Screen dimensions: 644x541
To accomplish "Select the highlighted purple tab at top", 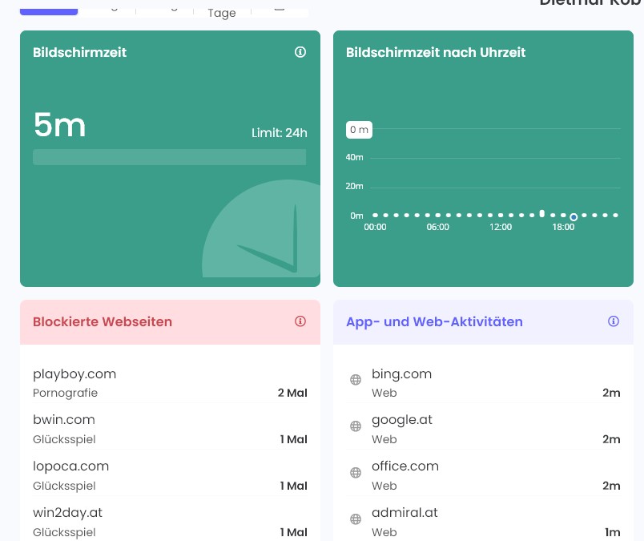I will coord(49,10).
